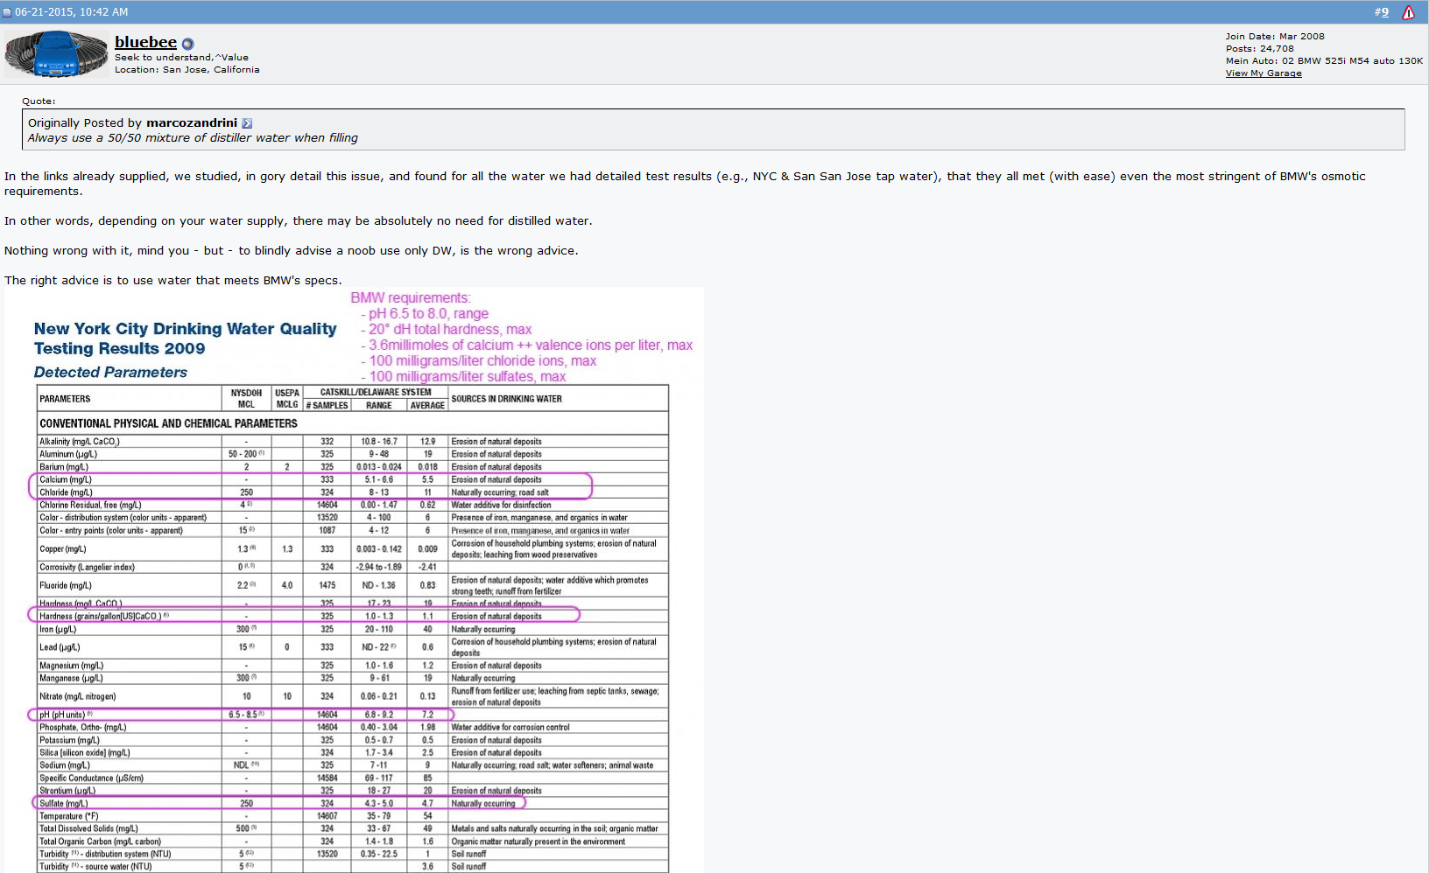Click the post status icon beside the date

7,12
